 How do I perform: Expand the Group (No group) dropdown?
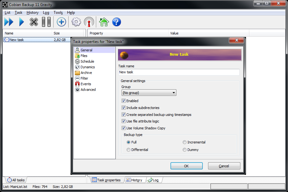[149, 93]
